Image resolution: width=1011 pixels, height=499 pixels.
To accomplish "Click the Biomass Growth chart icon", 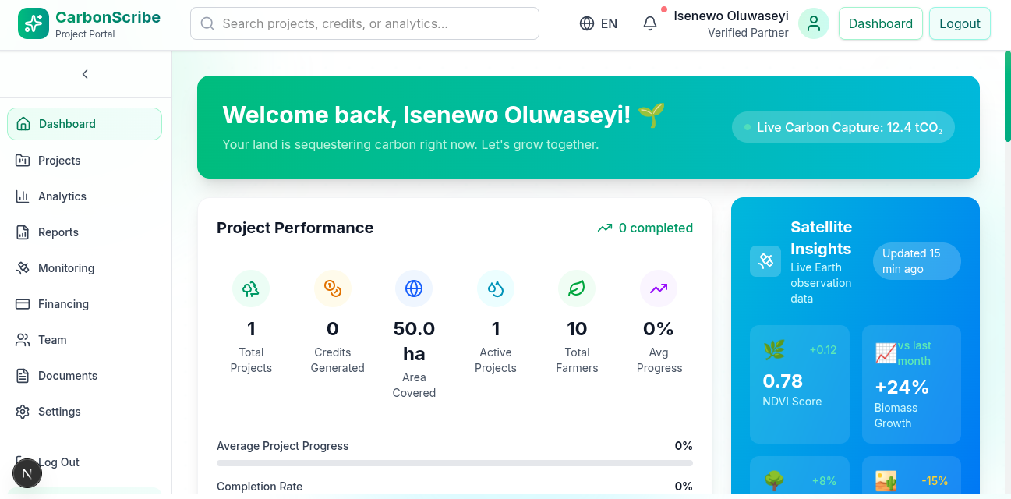I will pyautogui.click(x=886, y=353).
